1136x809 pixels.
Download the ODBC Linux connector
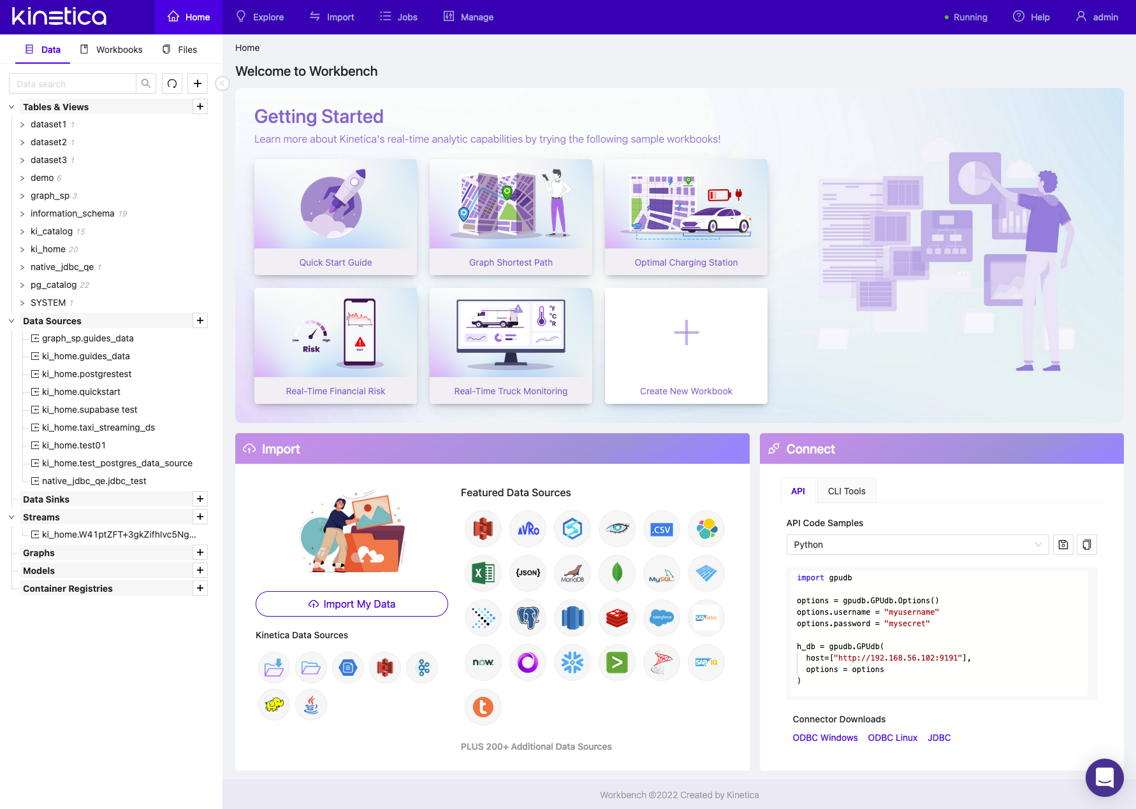tap(892, 738)
